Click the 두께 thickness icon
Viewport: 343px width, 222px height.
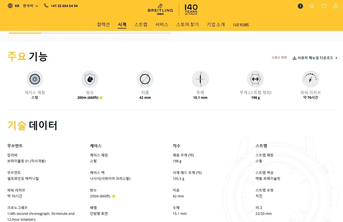pyautogui.click(x=200, y=79)
